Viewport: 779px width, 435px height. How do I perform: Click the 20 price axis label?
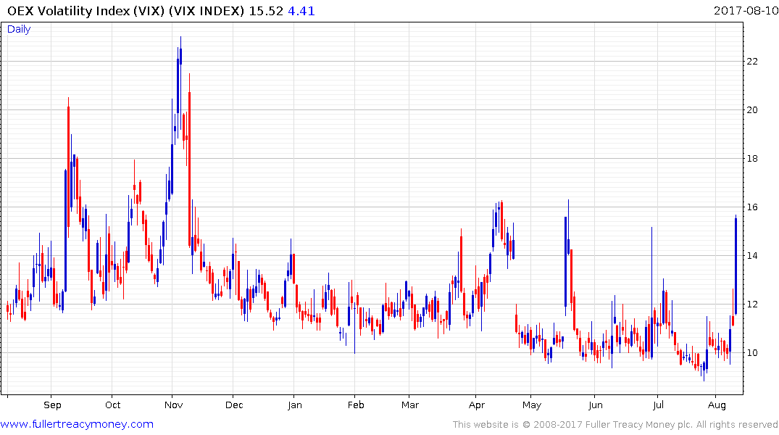752,110
